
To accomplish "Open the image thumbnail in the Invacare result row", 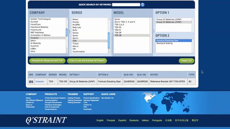I will [31, 82].
